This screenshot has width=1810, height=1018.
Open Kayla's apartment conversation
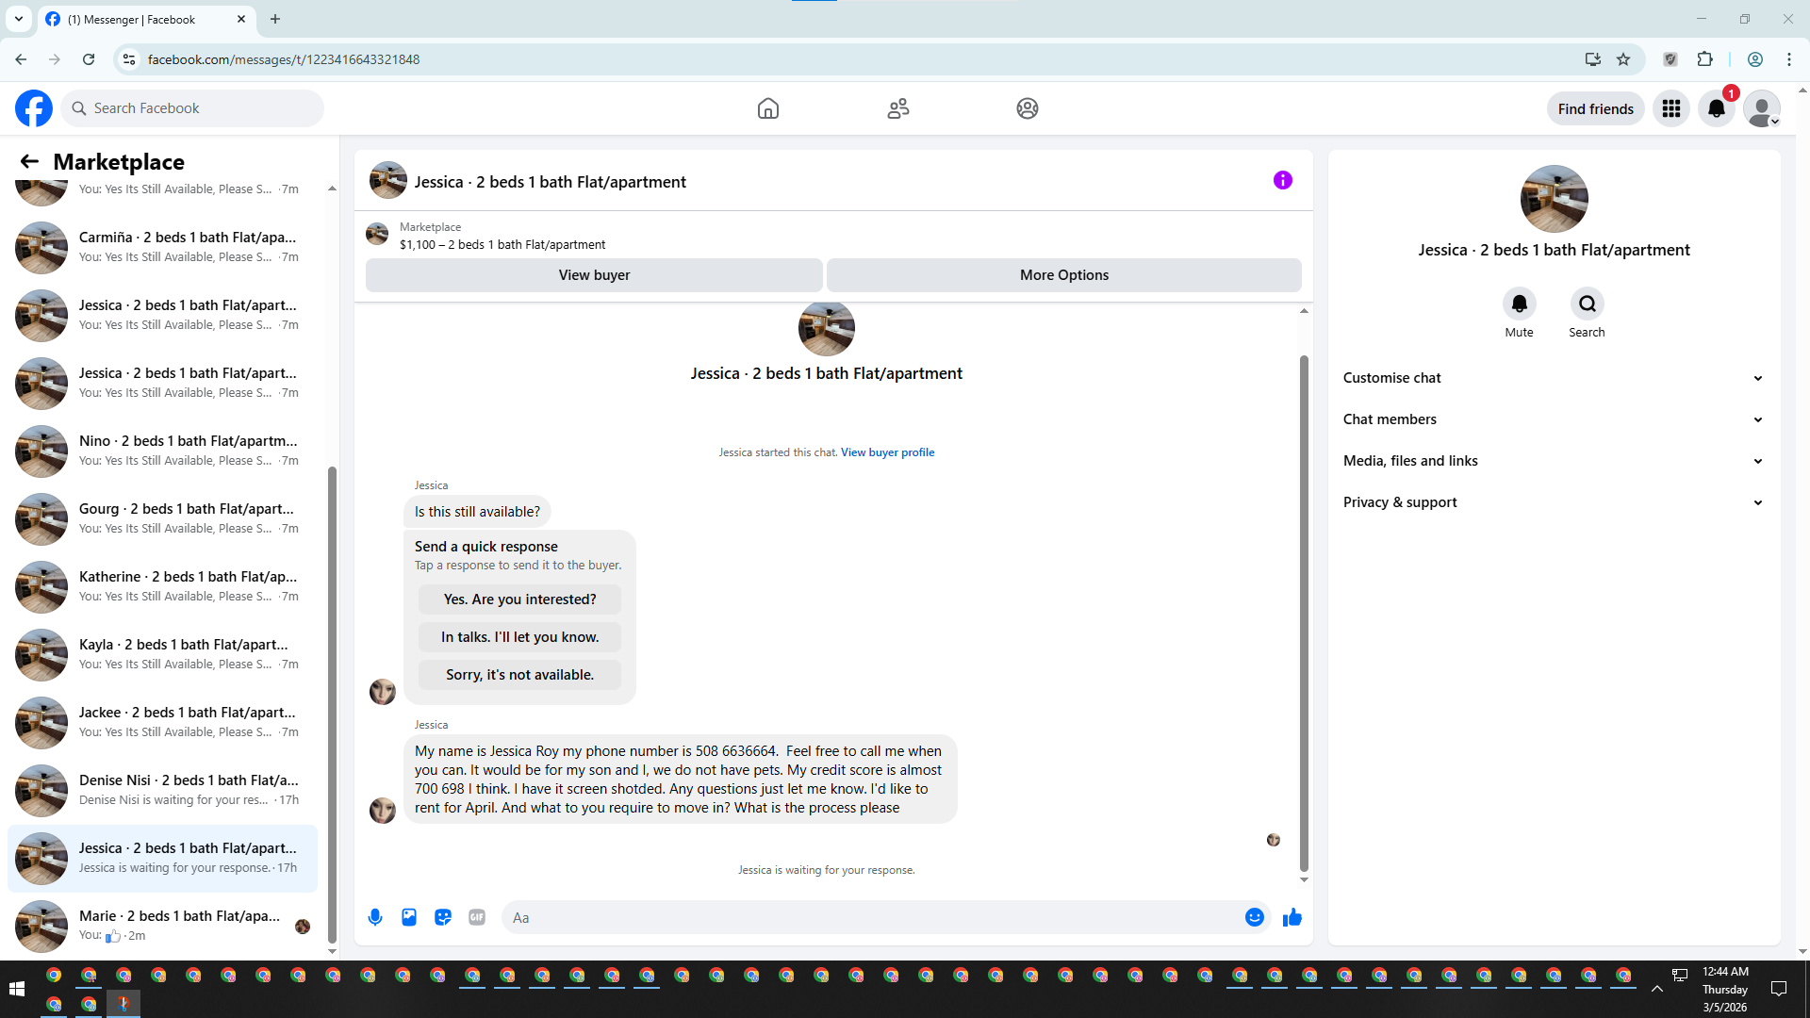[162, 654]
